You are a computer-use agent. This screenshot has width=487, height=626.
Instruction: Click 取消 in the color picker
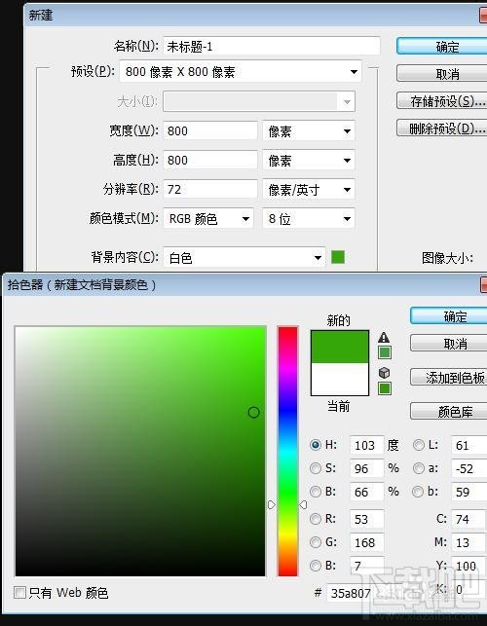pyautogui.click(x=449, y=344)
